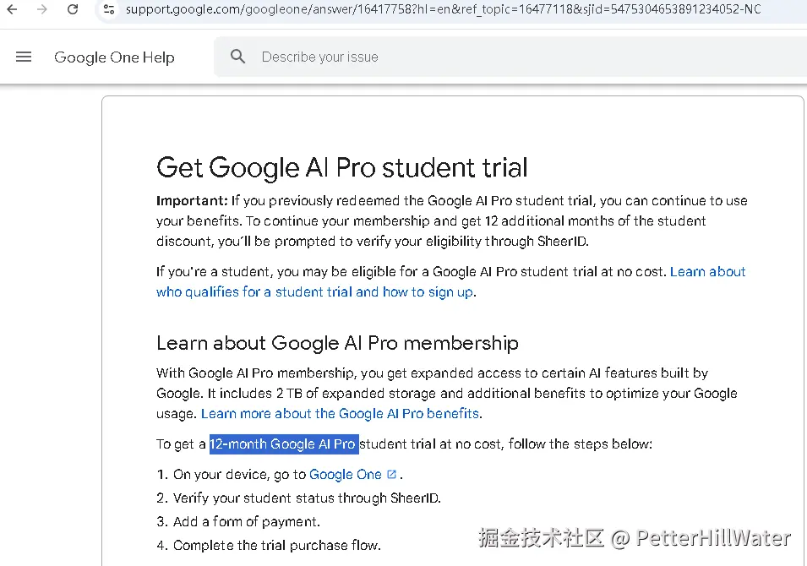The height and width of the screenshot is (566, 807).
Task: Click the highlighted "12-month Google AI Pro" text
Action: pos(283,444)
